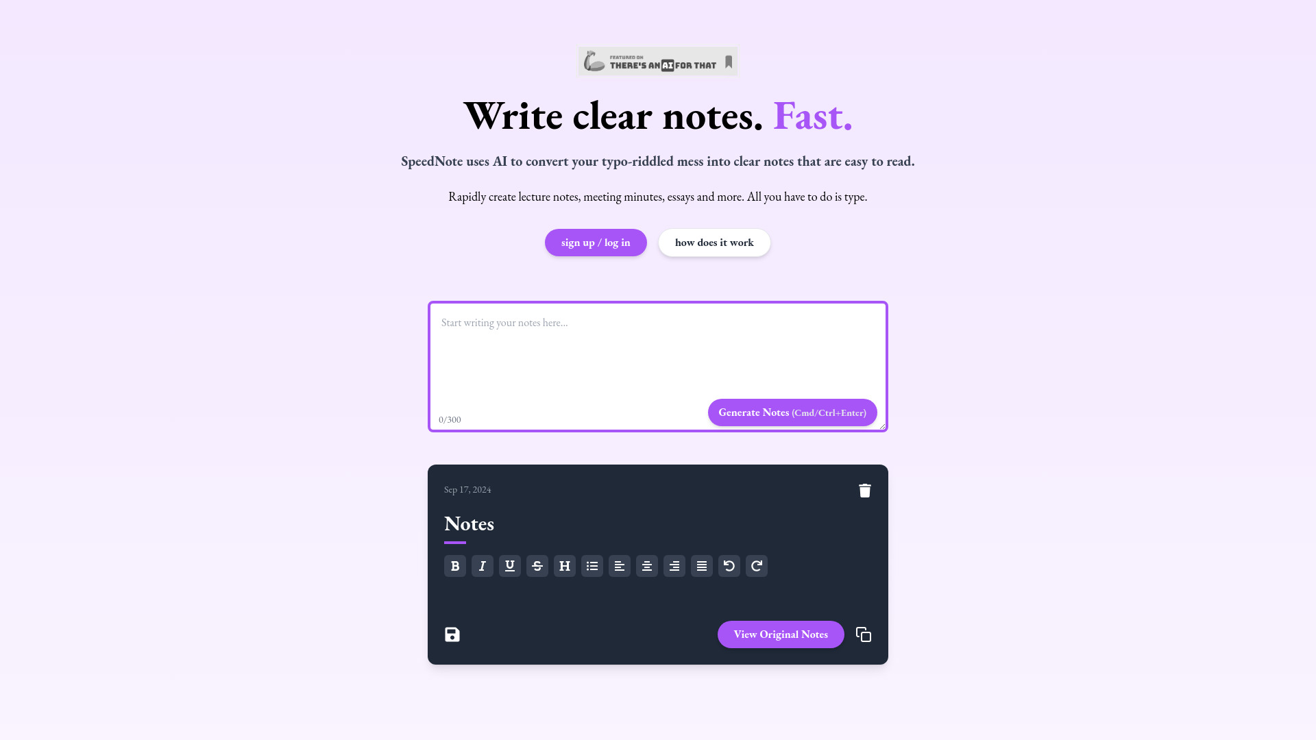The height and width of the screenshot is (740, 1316).
Task: Click the Strikethrough formatting icon
Action: pyautogui.click(x=538, y=565)
